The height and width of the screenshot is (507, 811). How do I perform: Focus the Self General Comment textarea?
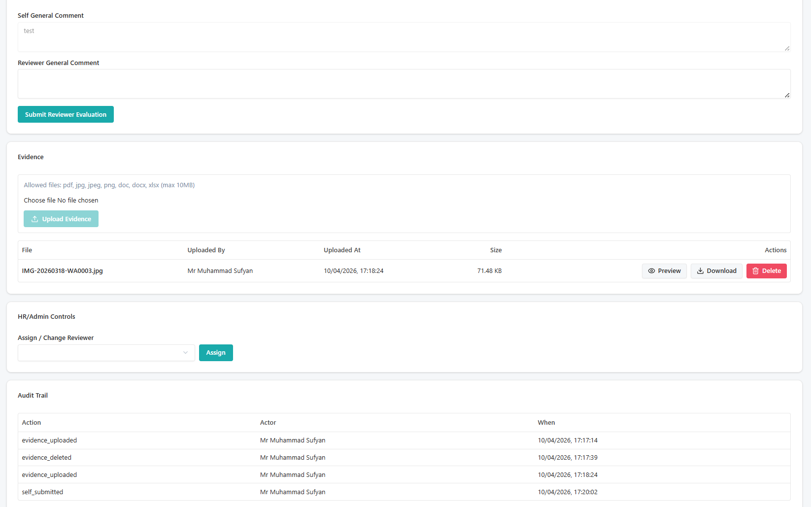coord(404,37)
